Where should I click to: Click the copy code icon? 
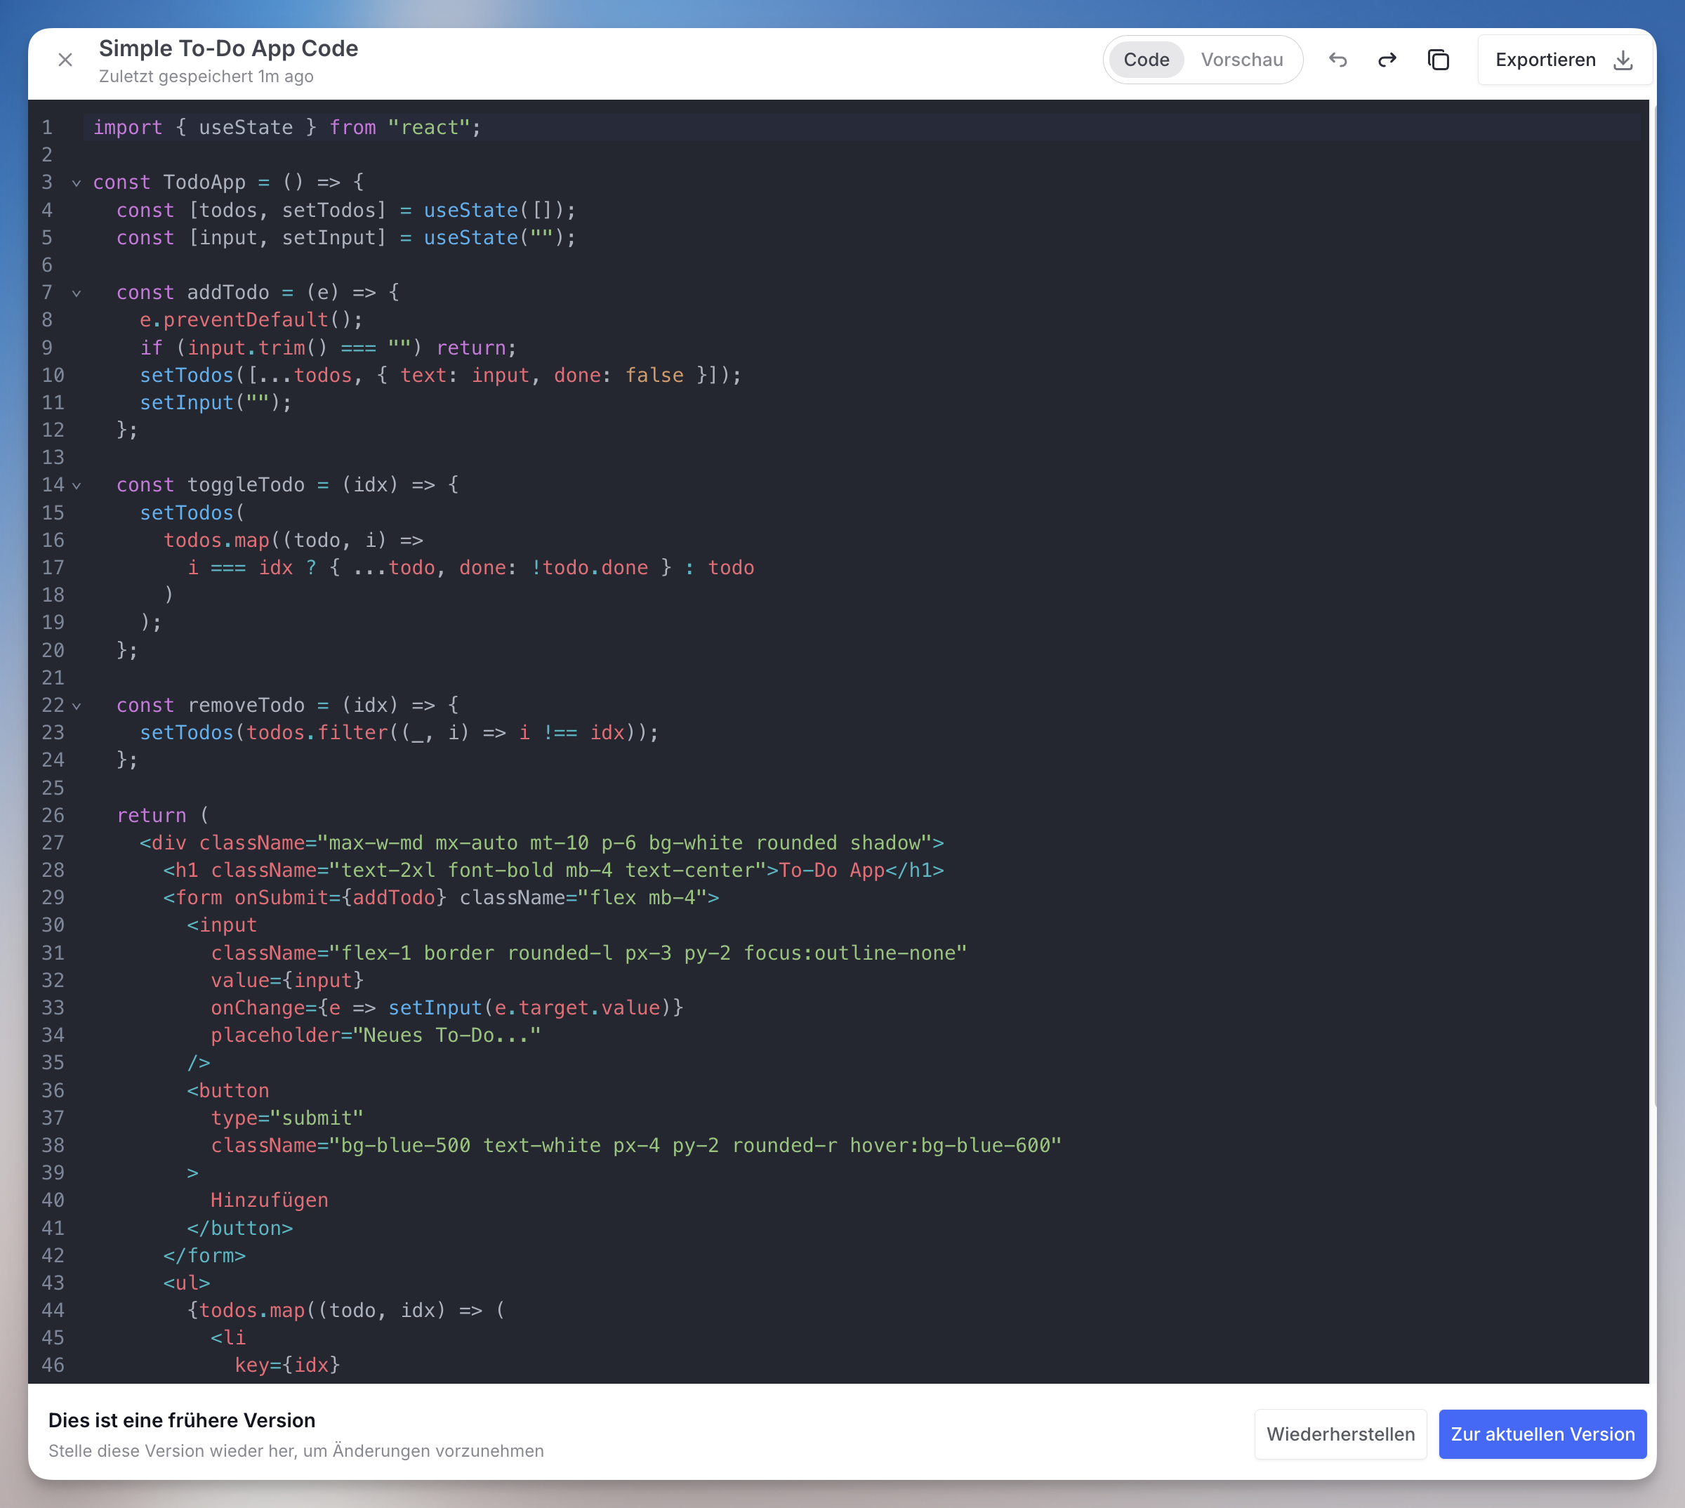pyautogui.click(x=1438, y=60)
